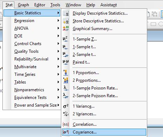Click the ANOVA menu label
This screenshot has height=137, width=163.
[21, 28]
